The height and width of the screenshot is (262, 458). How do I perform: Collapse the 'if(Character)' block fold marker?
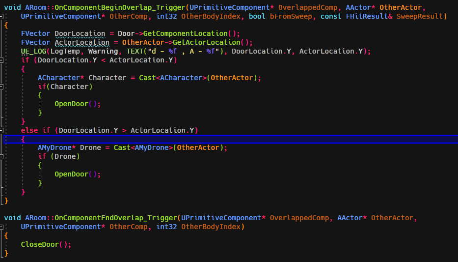(x=1, y=87)
